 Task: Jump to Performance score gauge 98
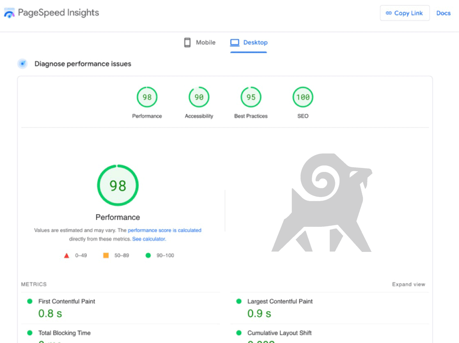[x=147, y=97]
